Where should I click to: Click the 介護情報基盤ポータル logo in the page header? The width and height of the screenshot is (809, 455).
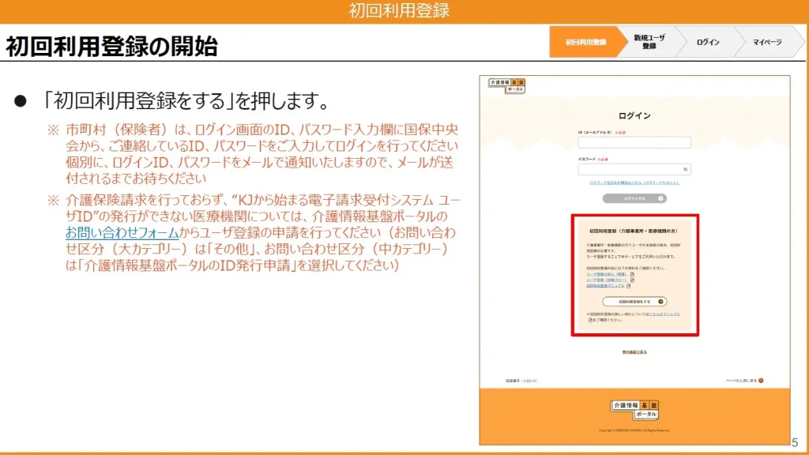point(506,85)
